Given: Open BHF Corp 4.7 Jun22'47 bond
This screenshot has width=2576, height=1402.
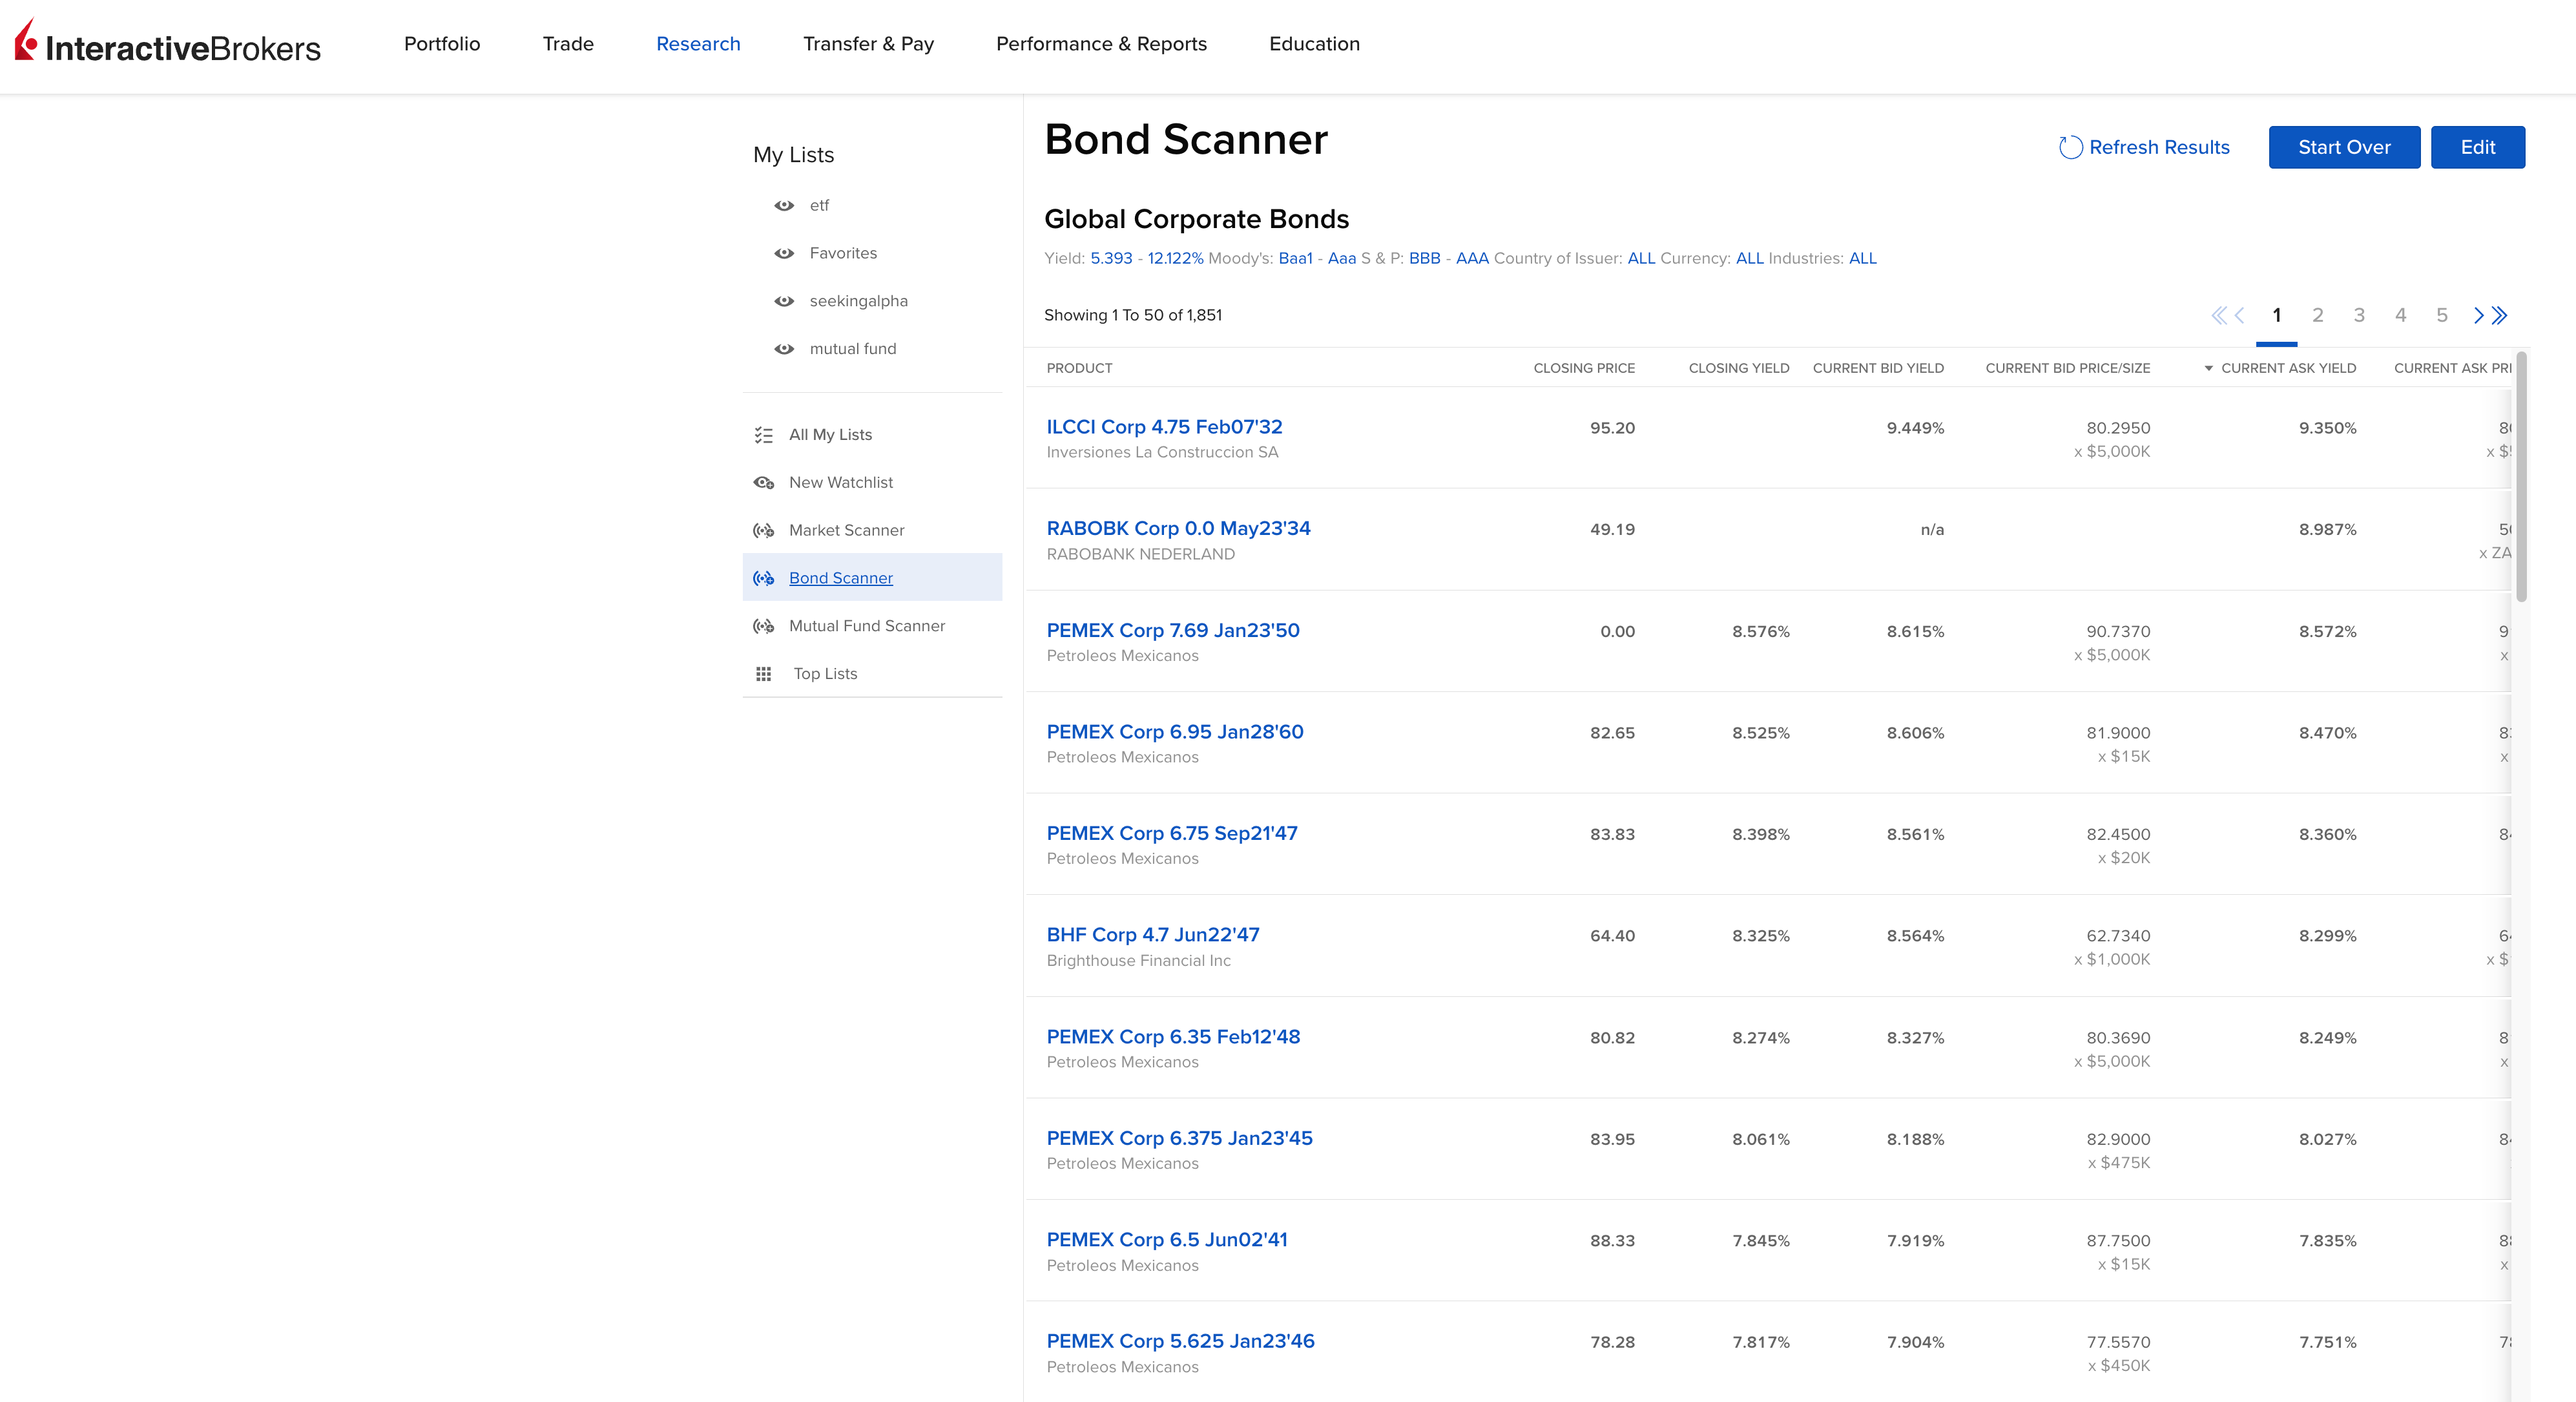Looking at the screenshot, I should coord(1153,935).
